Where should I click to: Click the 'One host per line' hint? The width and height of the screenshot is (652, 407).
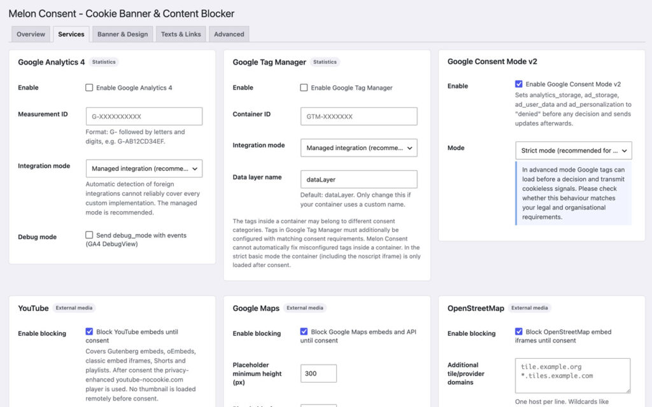tap(562, 402)
